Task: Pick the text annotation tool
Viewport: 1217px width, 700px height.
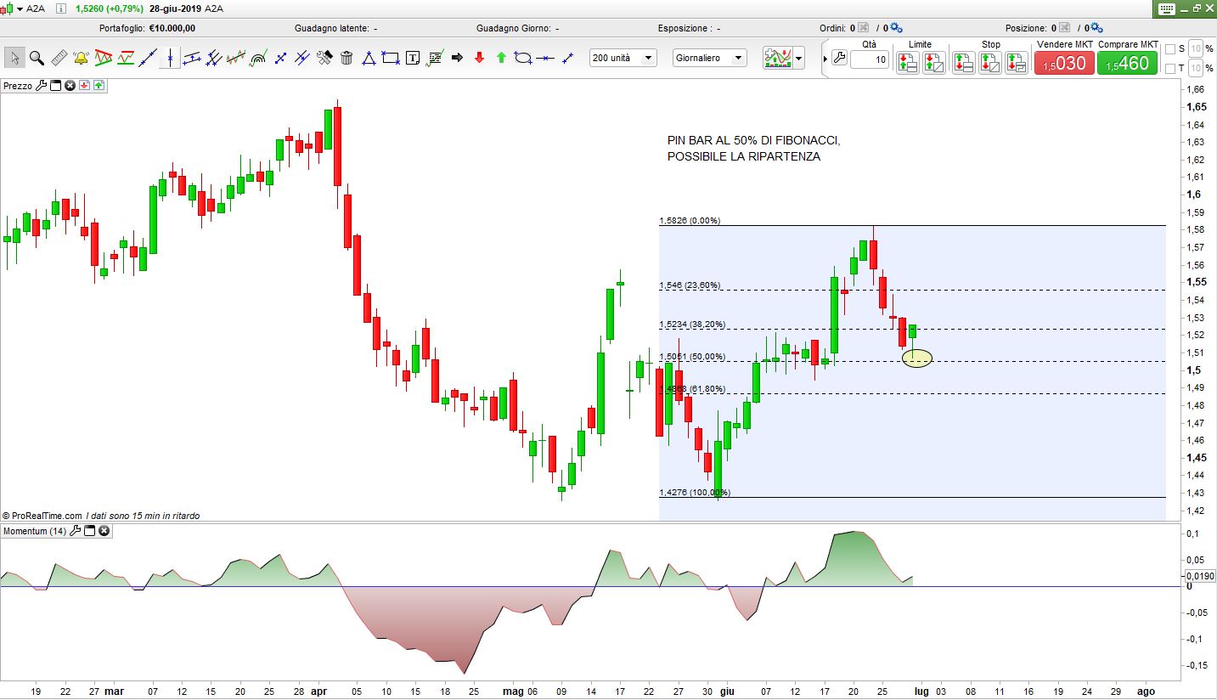Action: pyautogui.click(x=413, y=58)
